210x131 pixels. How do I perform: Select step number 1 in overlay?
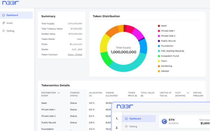[x=117, y=118]
